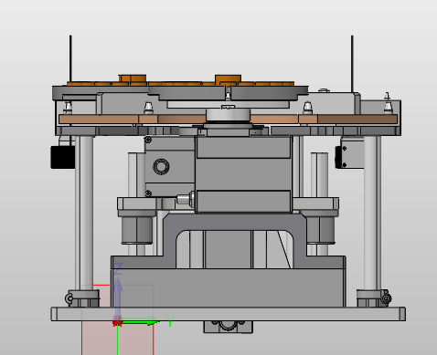Select the blue Z axis arrow
Viewport: 437px width, 355px height.
coord(118,299)
